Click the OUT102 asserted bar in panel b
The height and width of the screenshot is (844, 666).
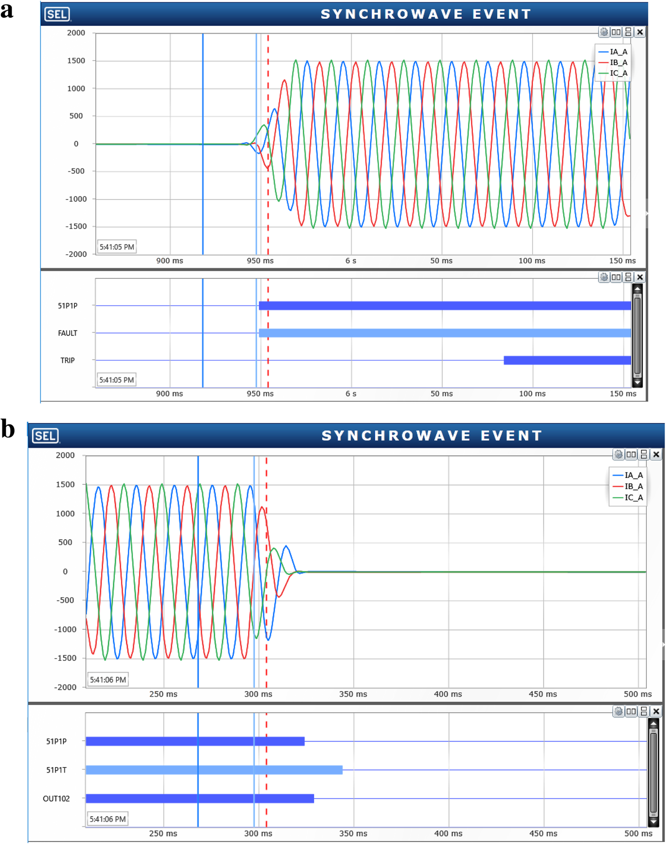coord(200,798)
